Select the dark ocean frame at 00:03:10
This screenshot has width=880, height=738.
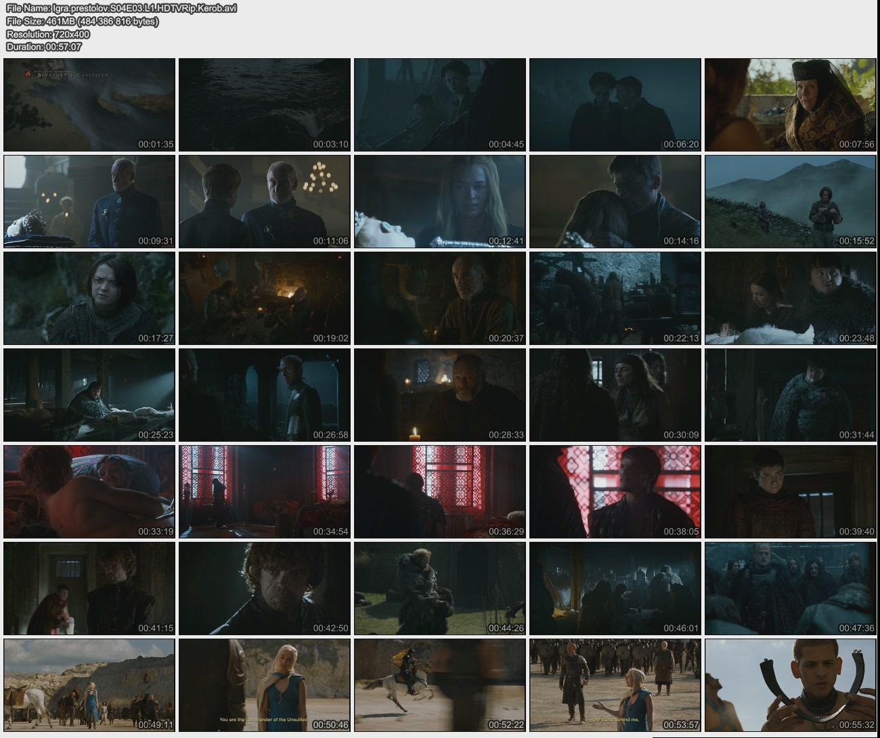(x=265, y=105)
